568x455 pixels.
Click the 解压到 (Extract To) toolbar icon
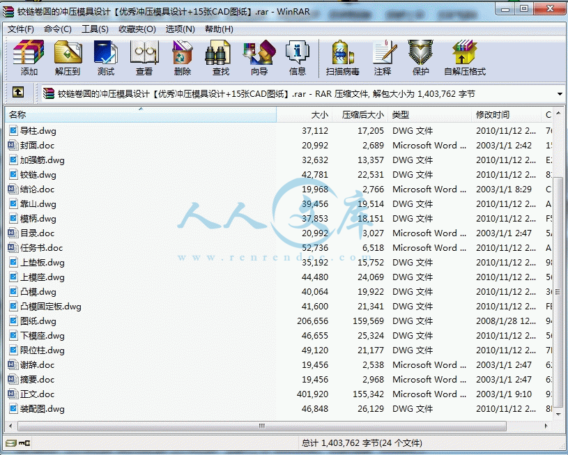click(x=68, y=58)
